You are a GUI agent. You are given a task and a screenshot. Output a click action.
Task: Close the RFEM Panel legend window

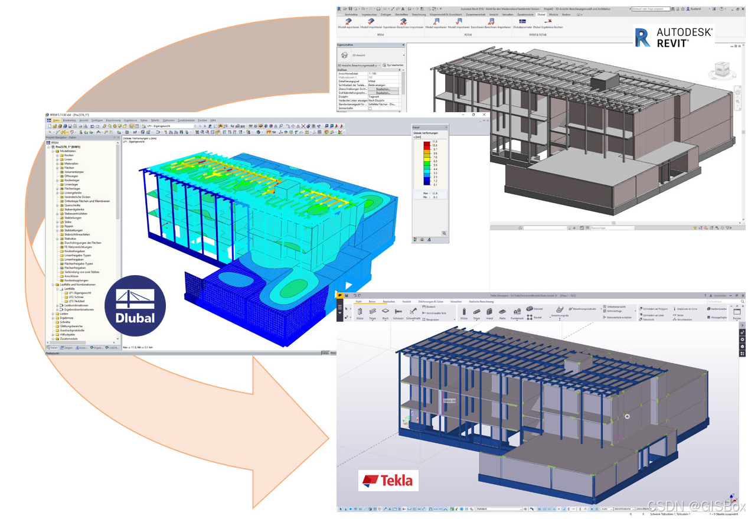click(446, 127)
